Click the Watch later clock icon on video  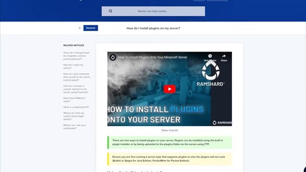pos(210,56)
